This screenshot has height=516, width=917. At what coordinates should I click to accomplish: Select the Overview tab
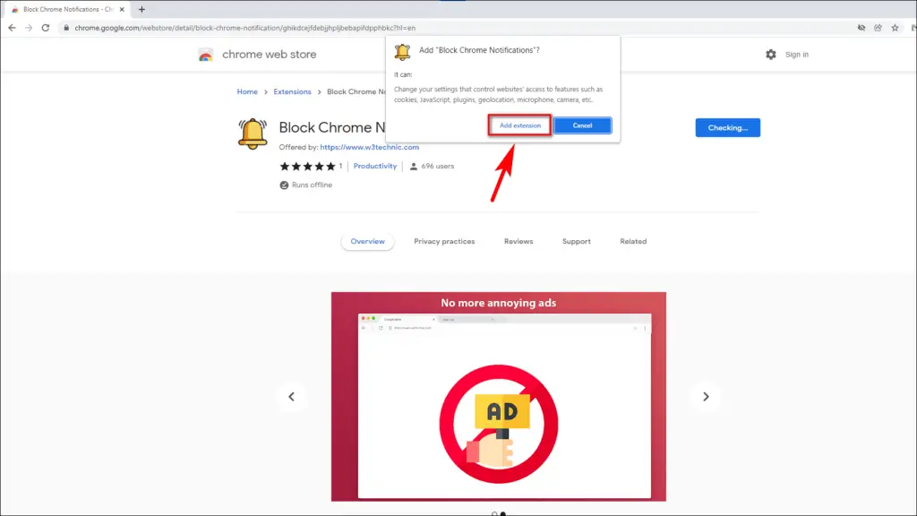coord(367,241)
